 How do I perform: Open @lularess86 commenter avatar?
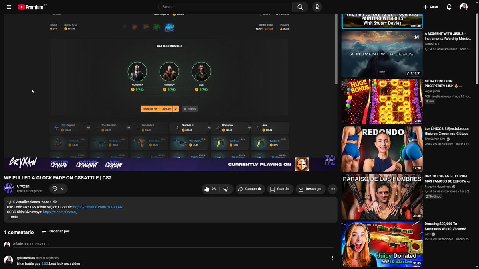click(x=8, y=260)
